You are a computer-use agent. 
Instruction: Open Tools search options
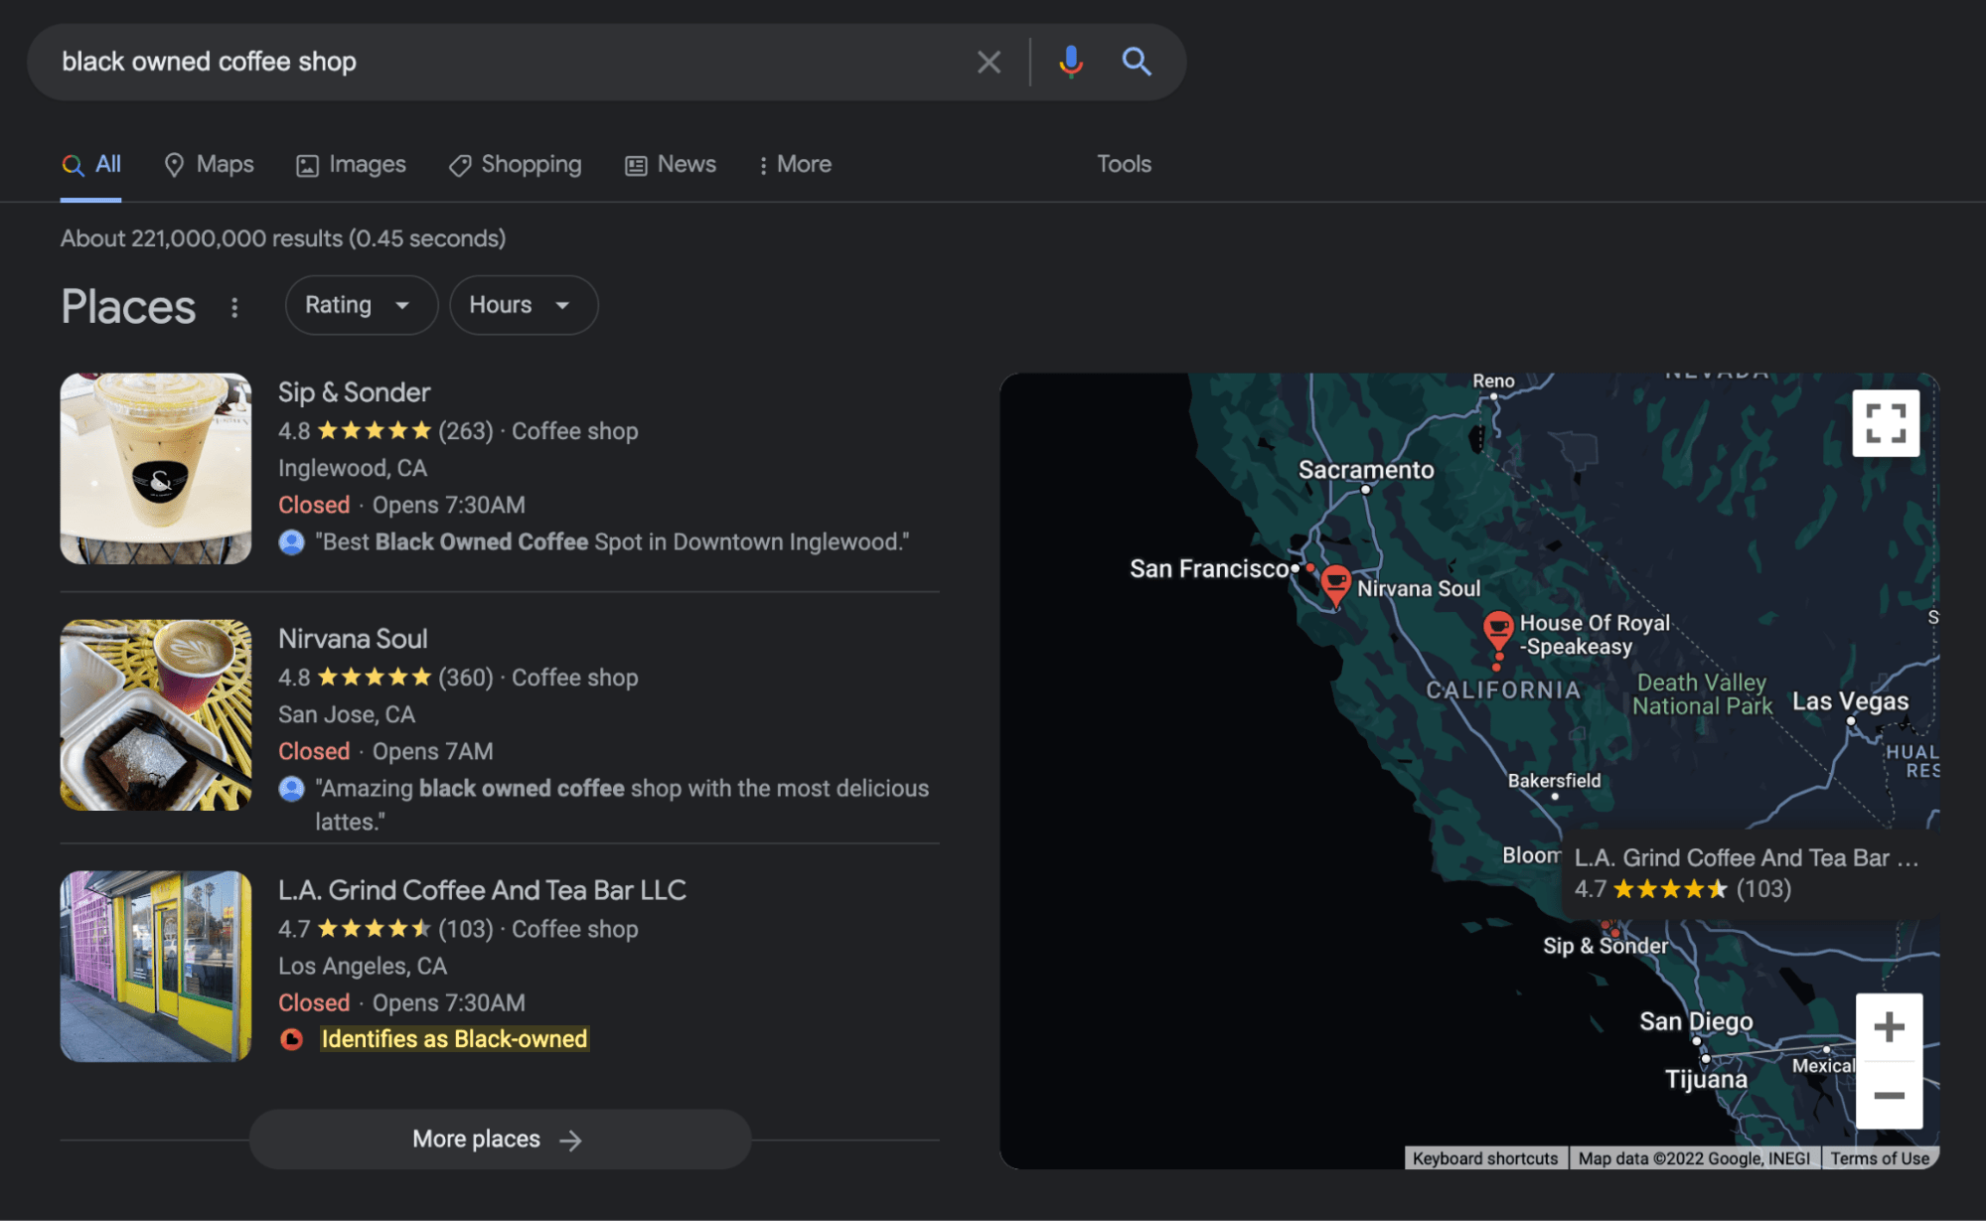coord(1123,164)
